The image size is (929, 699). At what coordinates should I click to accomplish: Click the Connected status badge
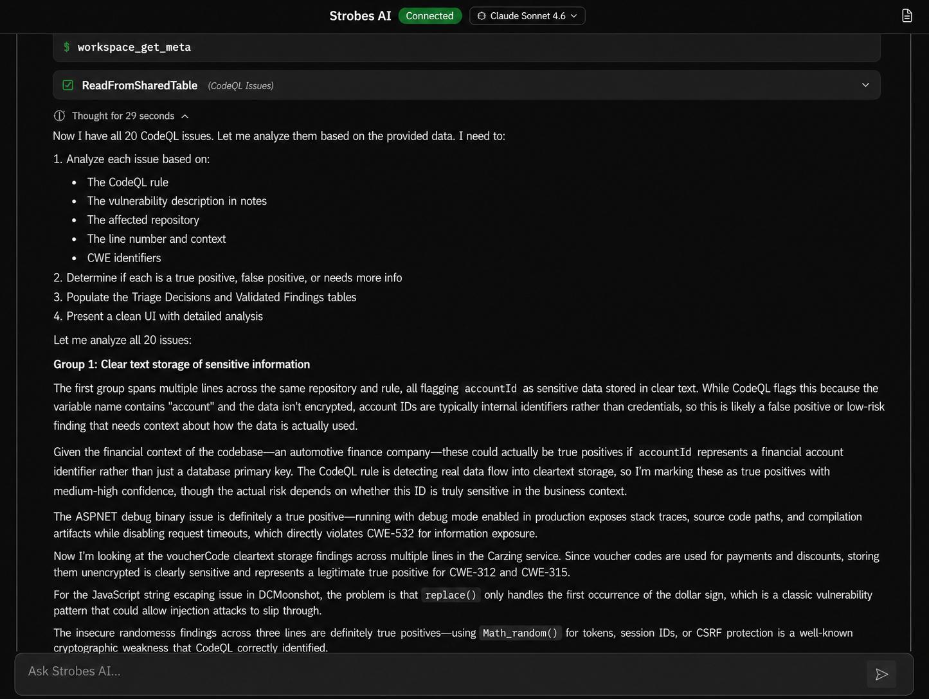[x=430, y=16]
